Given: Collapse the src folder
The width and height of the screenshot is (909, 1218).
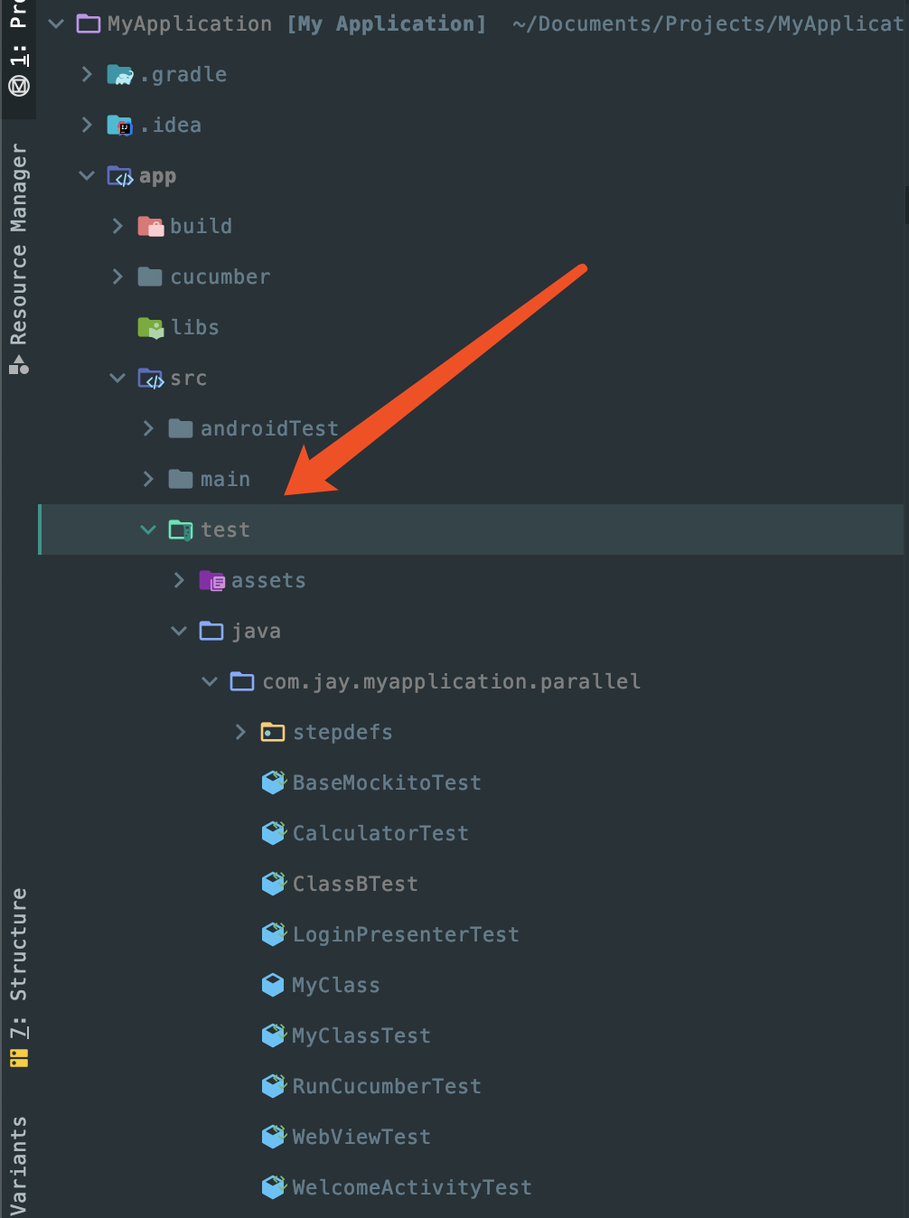Looking at the screenshot, I should [117, 379].
